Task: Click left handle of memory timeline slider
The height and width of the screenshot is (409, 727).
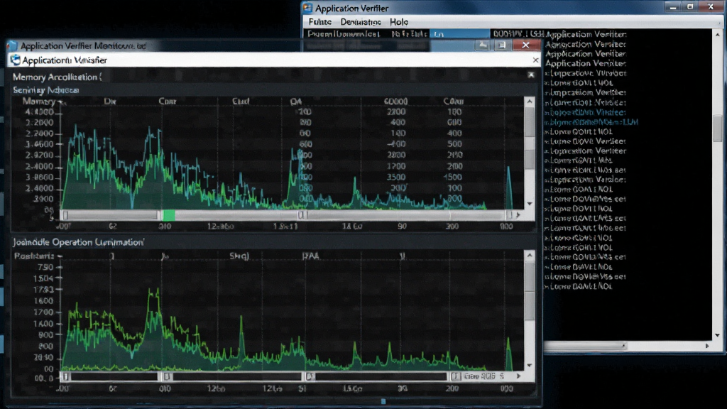Action: 65,215
